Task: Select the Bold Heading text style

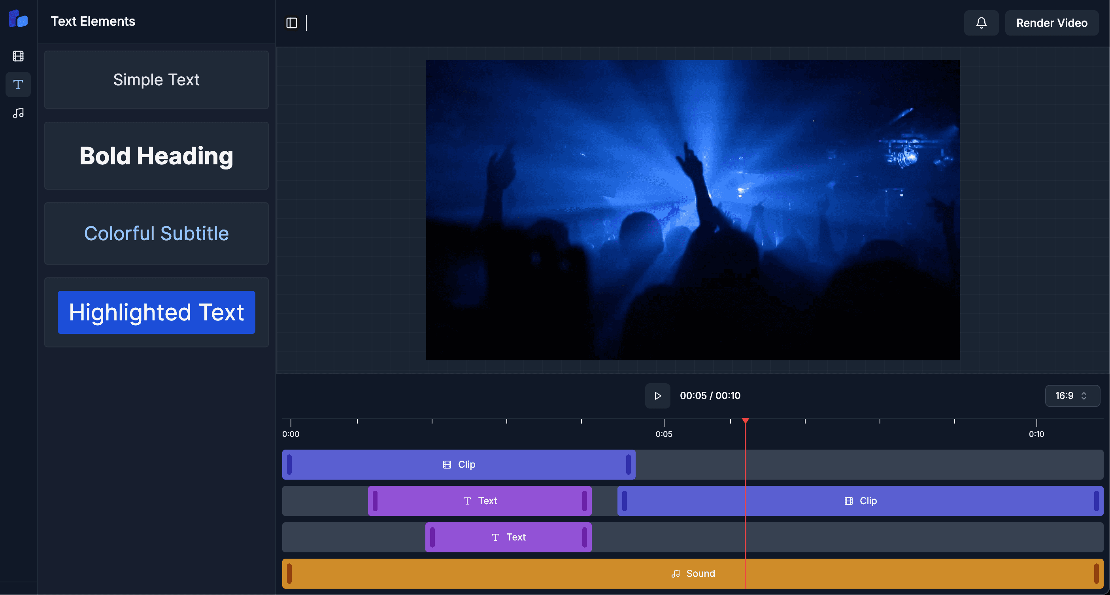Action: [157, 156]
